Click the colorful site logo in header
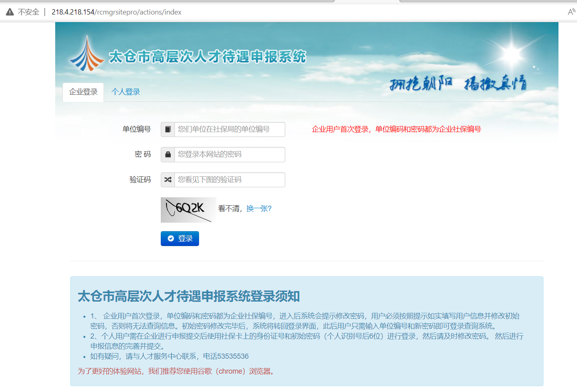The image size is (577, 391). coord(86,54)
